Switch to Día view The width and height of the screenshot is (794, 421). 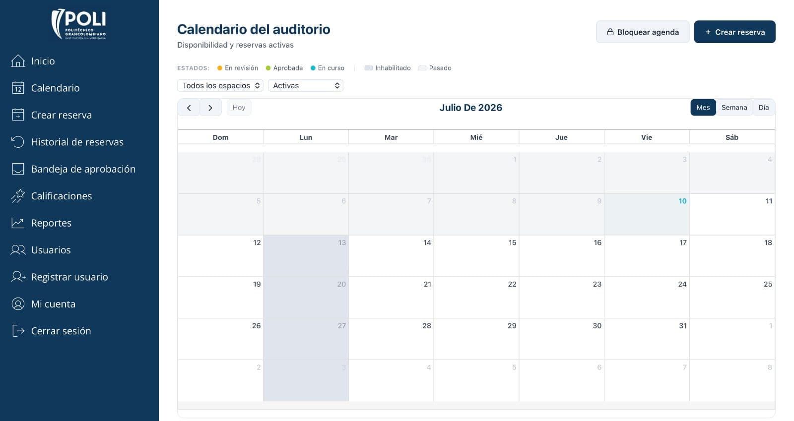(764, 108)
